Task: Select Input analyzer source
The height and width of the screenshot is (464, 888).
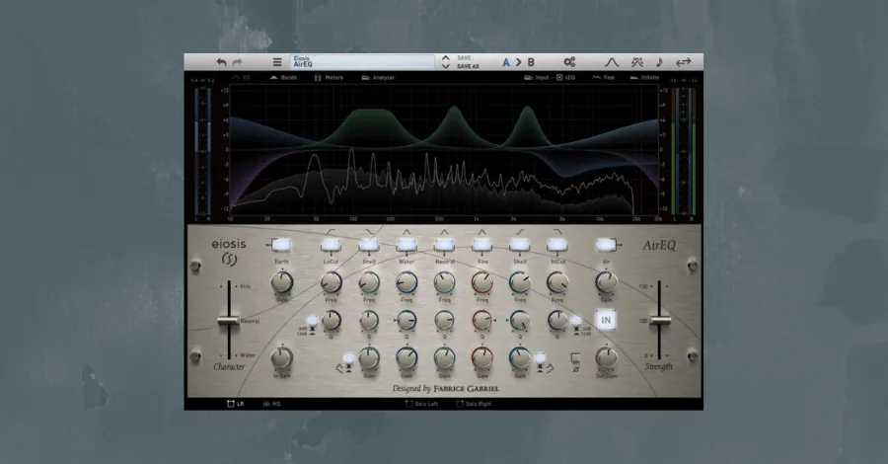Action: [537, 77]
